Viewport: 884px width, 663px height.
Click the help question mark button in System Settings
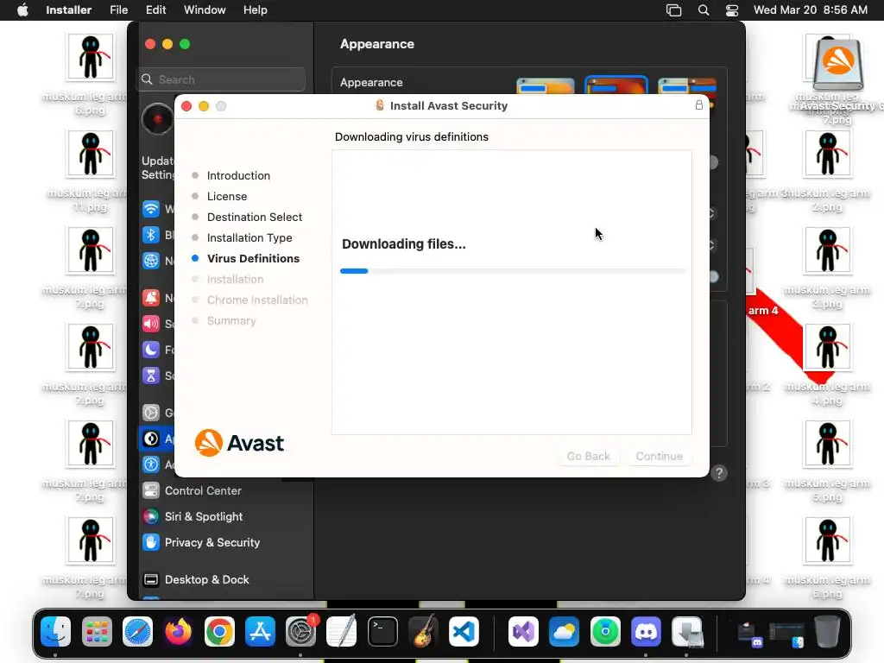[x=719, y=473]
